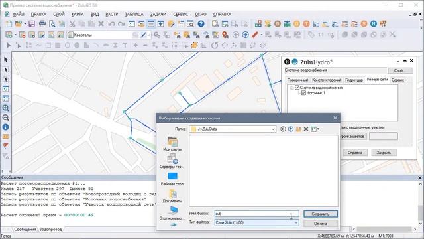The image size is (424, 239).
Task: Click the delete X icon in the save dialog
Action: 306,129
